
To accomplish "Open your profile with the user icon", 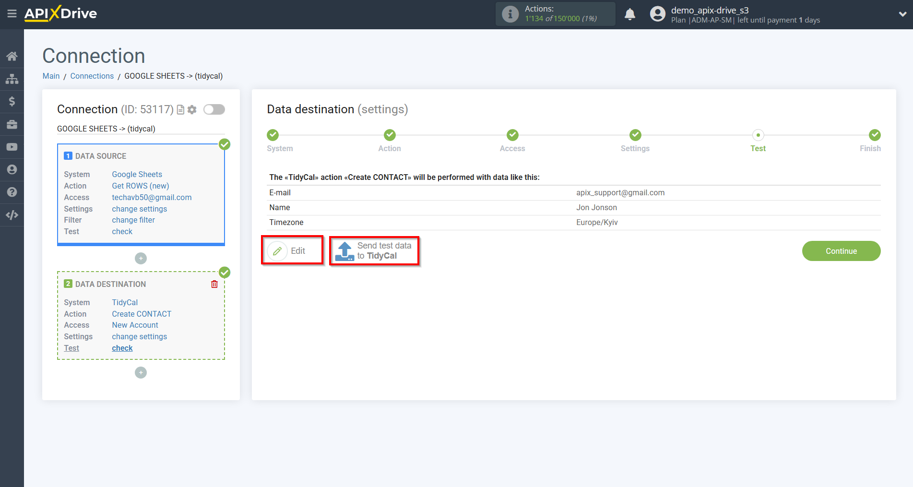I will [12, 169].
